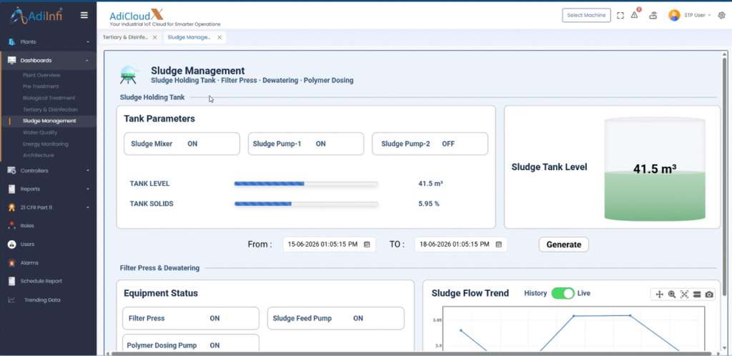The width and height of the screenshot is (732, 356).
Task: Click the Generate button
Action: pyautogui.click(x=563, y=244)
